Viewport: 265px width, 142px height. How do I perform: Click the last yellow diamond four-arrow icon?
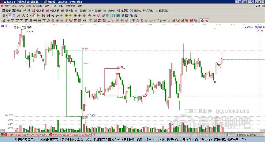click(84, 16)
